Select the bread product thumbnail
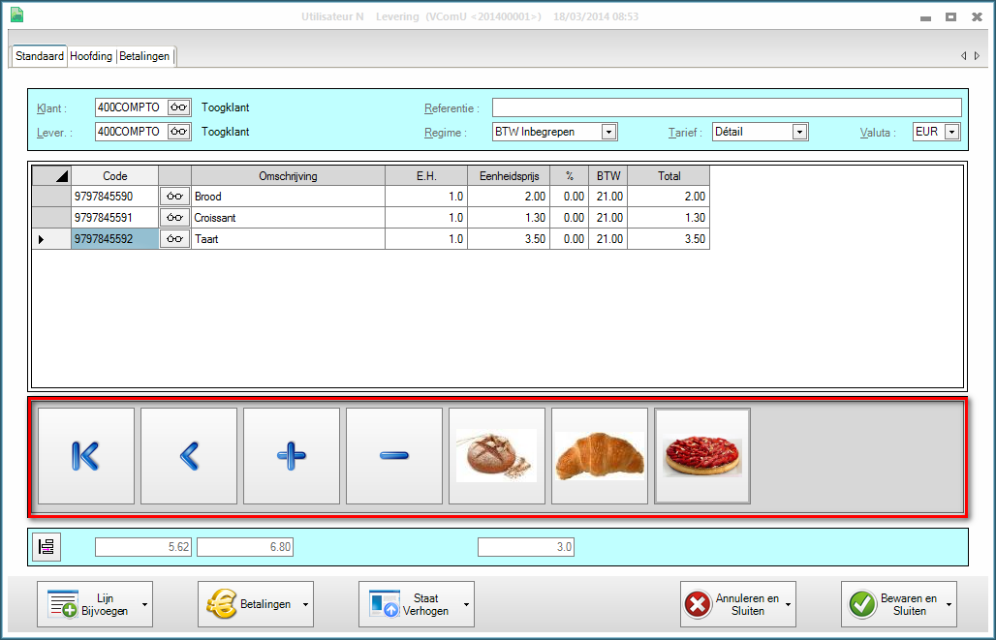Viewport: 996px width, 640px height. 497,456
